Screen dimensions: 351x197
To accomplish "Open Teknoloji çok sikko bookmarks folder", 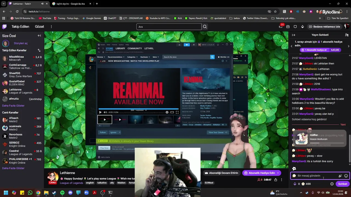I will pos(284,18).
